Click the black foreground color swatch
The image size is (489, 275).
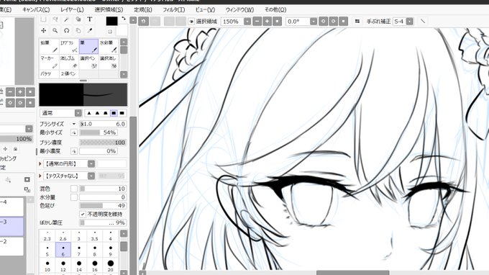pyautogui.click(x=111, y=21)
